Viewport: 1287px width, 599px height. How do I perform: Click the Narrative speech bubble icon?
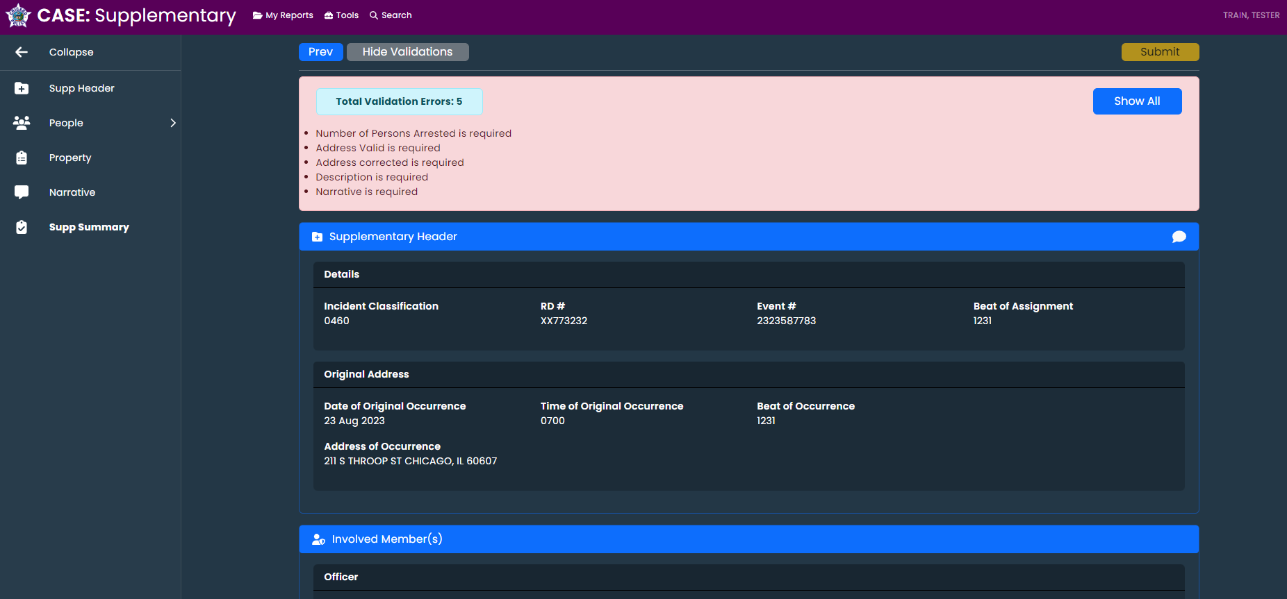[x=22, y=192]
